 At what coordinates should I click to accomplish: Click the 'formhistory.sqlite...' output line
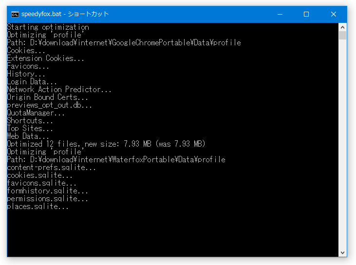[x=47, y=191]
